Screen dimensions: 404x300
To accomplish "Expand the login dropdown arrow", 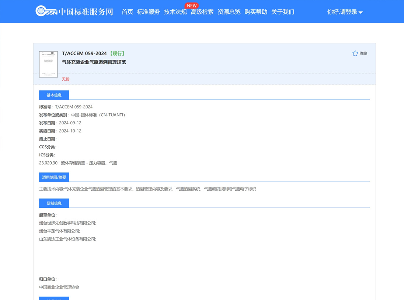I will tap(361, 13).
